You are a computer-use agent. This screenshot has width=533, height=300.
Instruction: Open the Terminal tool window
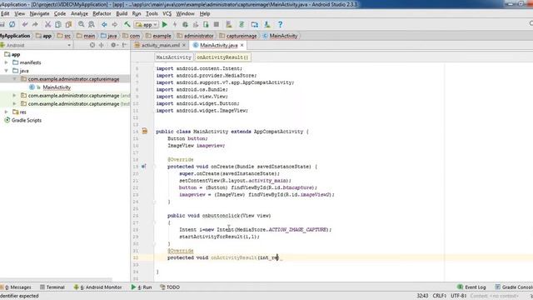tap(52, 287)
